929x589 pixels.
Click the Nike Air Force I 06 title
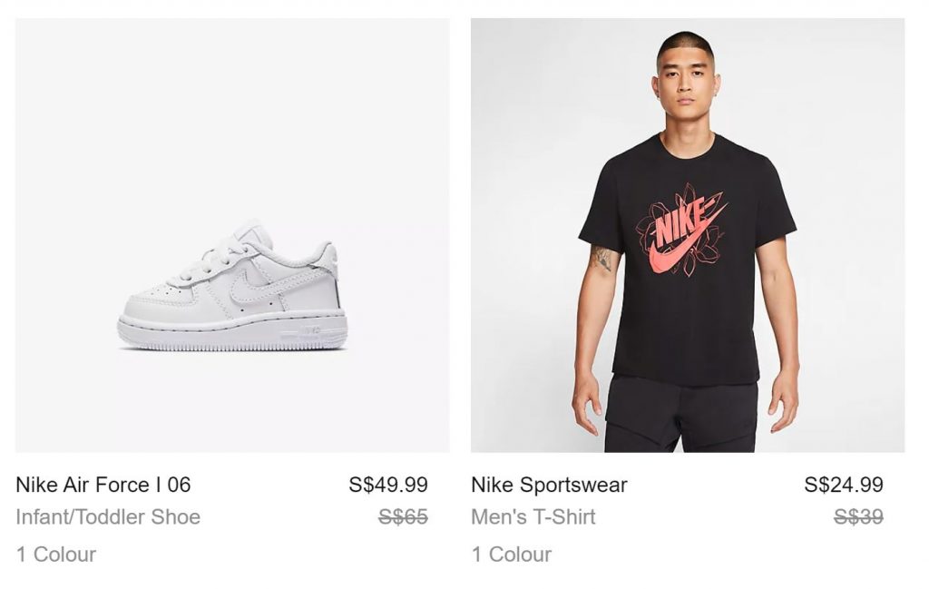103,485
